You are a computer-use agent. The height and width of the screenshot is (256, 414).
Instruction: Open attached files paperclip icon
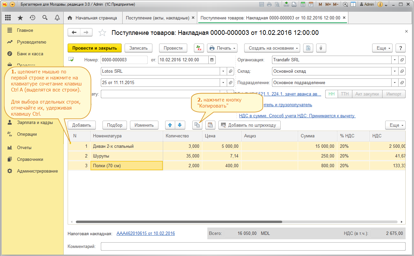pos(321,48)
